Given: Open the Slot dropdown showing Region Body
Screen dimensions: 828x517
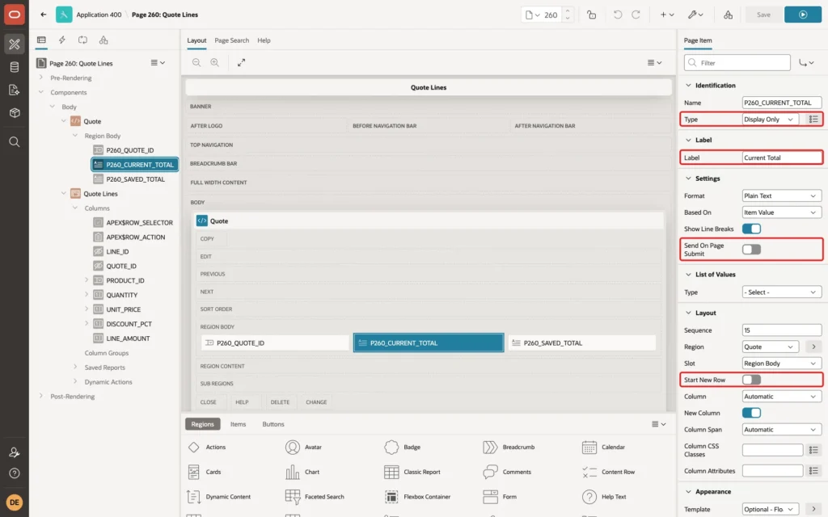Looking at the screenshot, I should click(782, 364).
